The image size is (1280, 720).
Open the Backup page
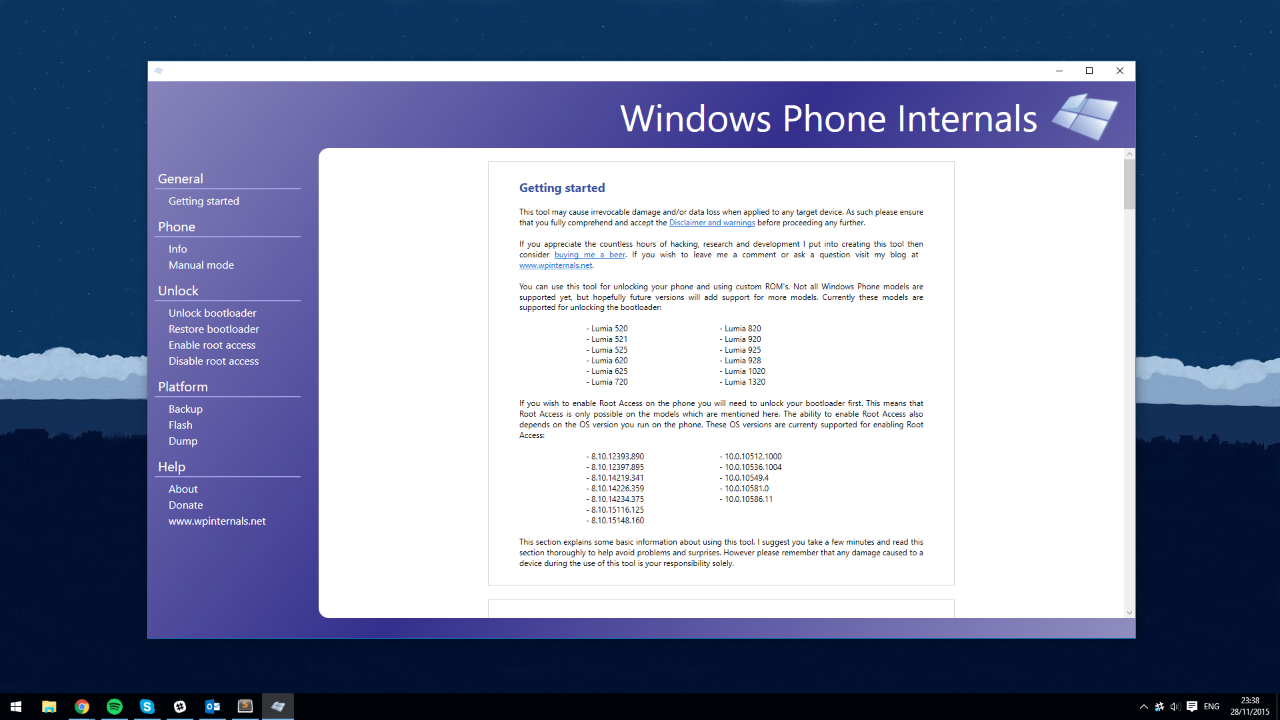coord(185,409)
